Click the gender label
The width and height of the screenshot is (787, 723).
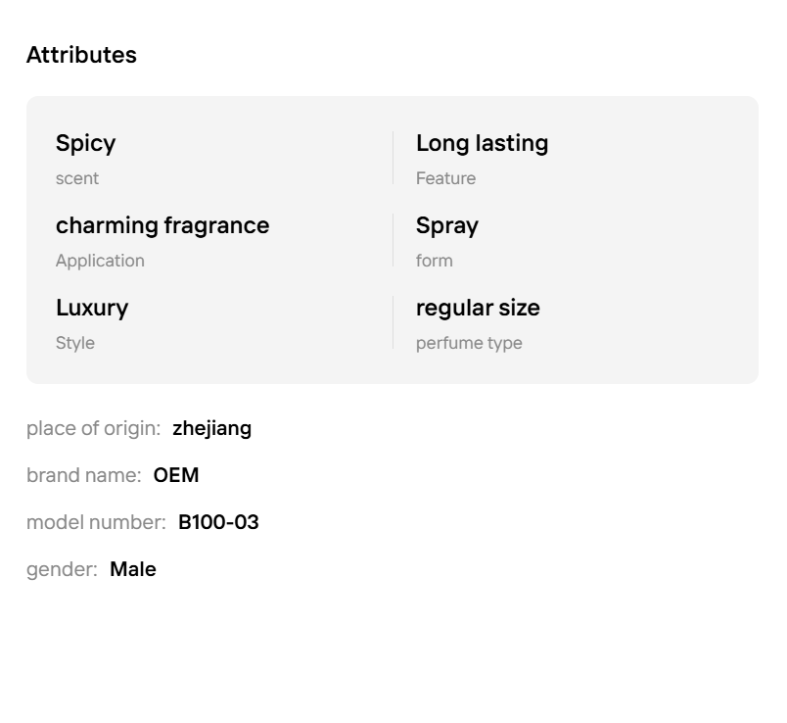point(62,569)
